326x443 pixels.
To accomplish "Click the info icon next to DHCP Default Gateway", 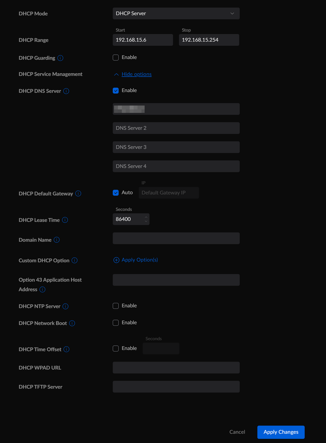I will (x=78, y=193).
